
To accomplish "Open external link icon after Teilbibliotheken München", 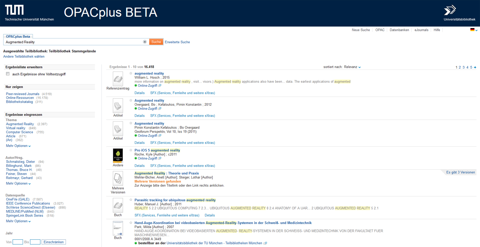I will [265, 243].
